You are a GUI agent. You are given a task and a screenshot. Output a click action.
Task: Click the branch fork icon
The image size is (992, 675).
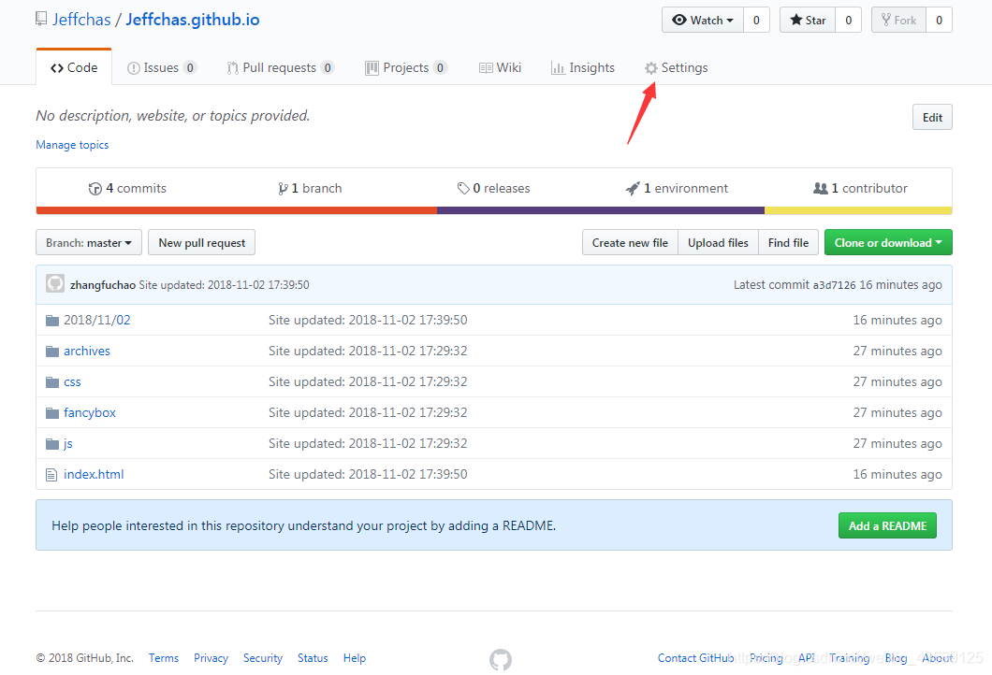pos(283,188)
